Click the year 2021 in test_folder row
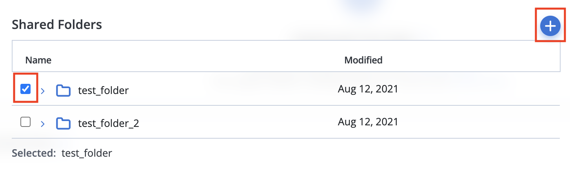The width and height of the screenshot is (570, 170). [387, 89]
